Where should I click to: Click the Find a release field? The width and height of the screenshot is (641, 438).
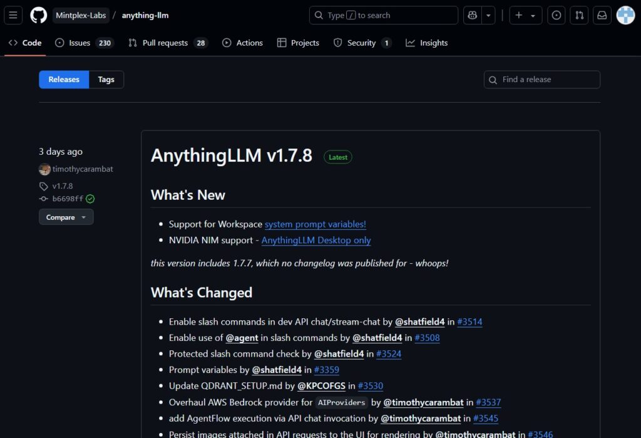point(541,80)
